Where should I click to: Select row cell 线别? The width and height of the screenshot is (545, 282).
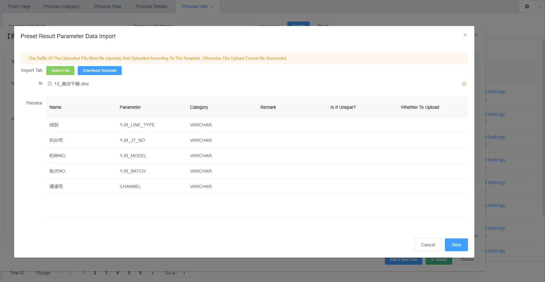(x=54, y=125)
